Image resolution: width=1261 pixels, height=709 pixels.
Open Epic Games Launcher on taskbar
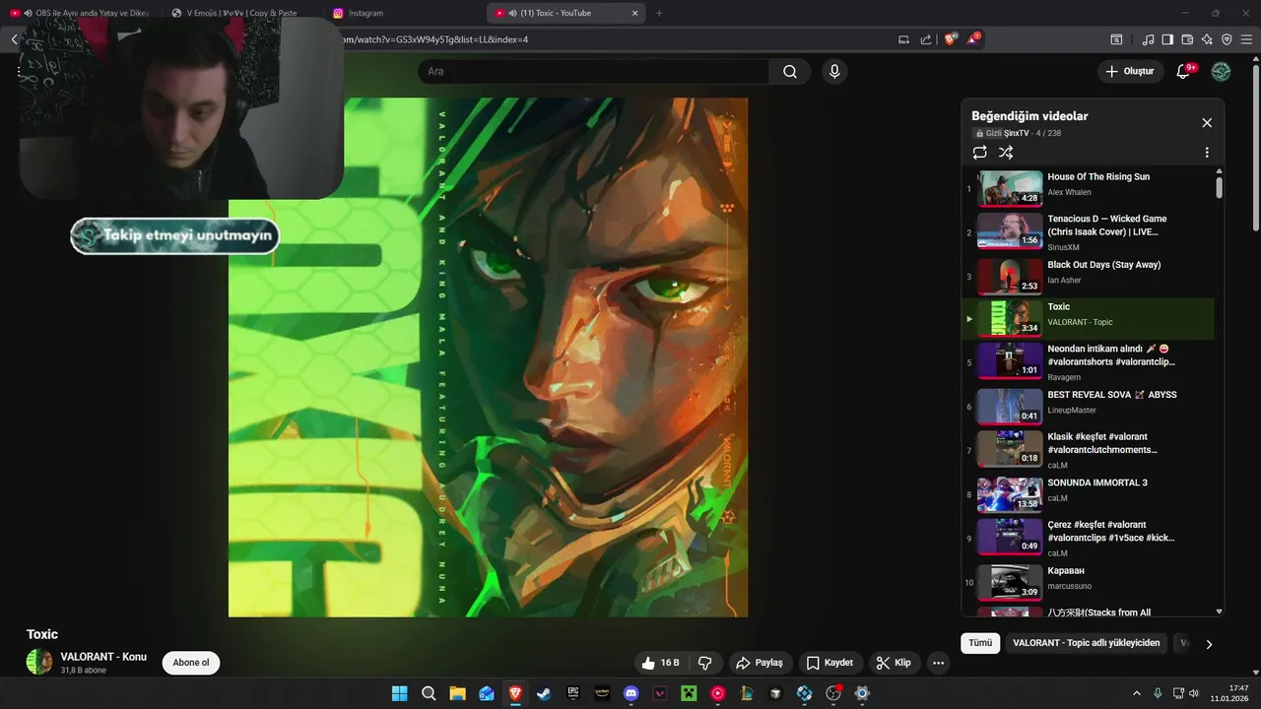tap(573, 693)
